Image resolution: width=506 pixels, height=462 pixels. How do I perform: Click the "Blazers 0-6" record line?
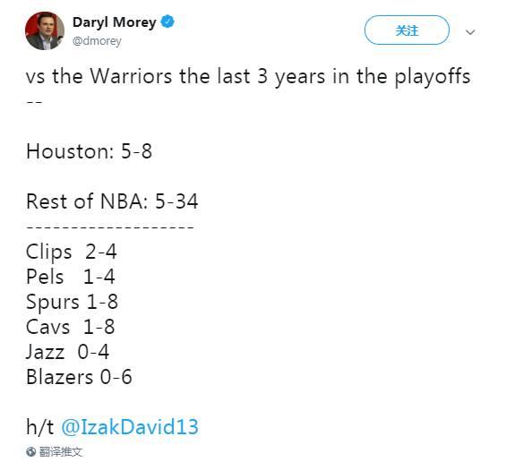pos(79,377)
